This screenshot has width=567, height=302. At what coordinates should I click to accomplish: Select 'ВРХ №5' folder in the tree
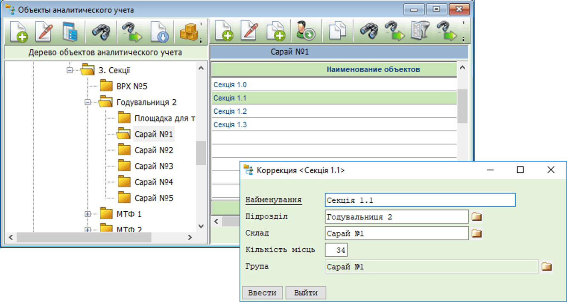click(132, 86)
